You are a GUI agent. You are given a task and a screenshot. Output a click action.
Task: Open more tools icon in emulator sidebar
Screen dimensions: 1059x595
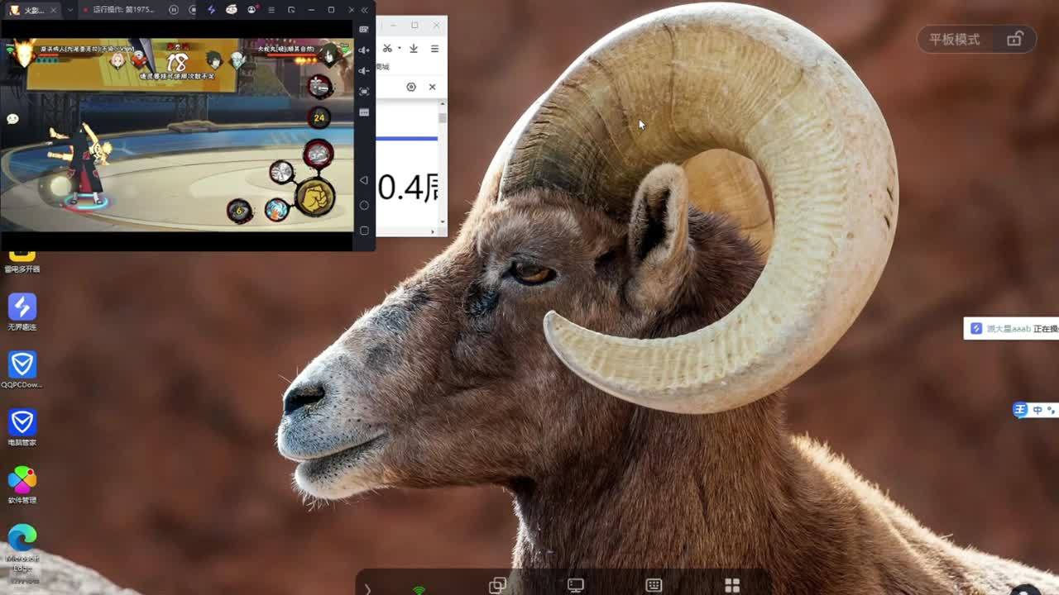(364, 112)
